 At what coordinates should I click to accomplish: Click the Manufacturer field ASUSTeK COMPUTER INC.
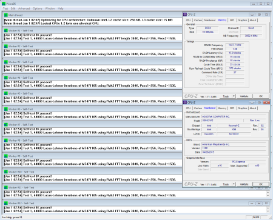pos(234,117)
